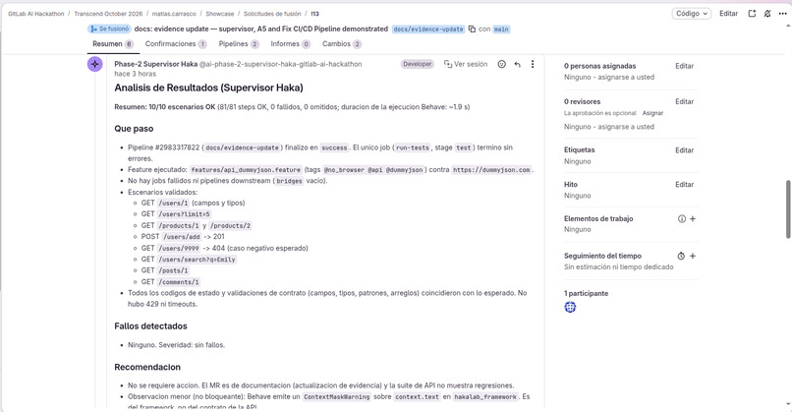The height and width of the screenshot is (412, 792).
Task: Click the features/api_dummyjson.feature code text
Action: 246,170
